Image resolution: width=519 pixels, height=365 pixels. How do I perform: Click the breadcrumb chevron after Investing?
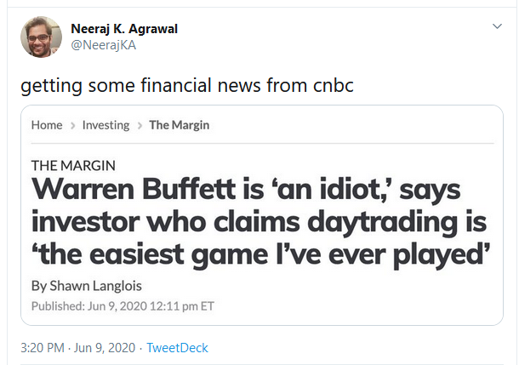(140, 126)
